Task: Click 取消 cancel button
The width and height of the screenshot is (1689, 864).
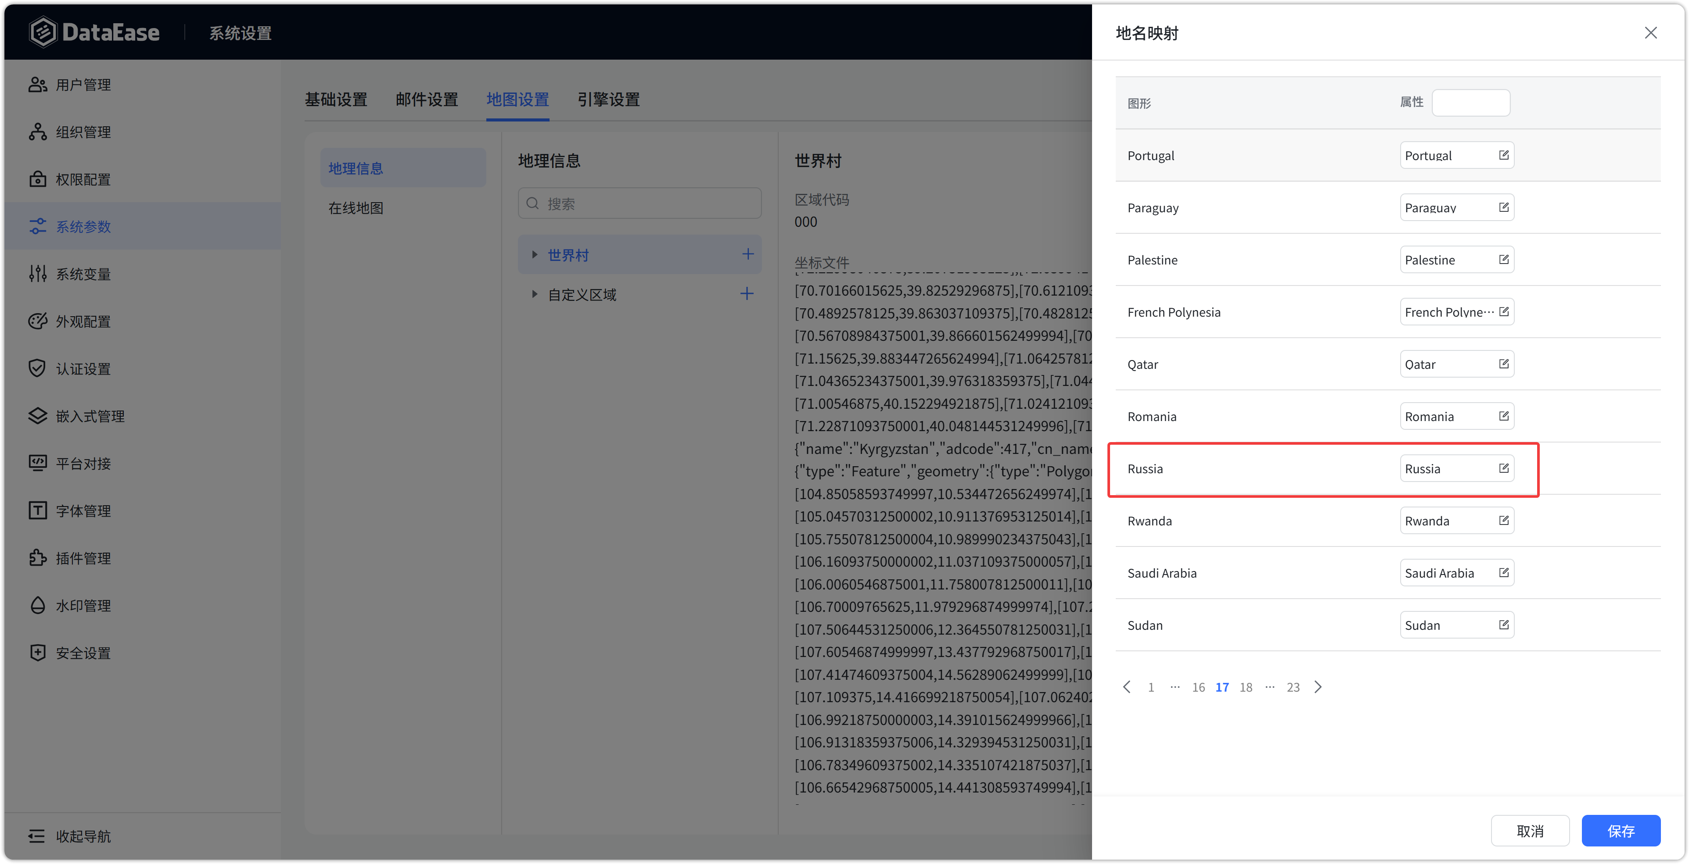Action: pos(1530,831)
